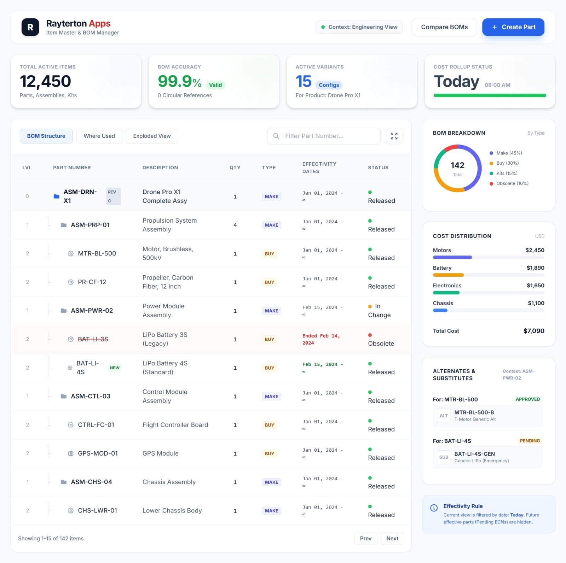The height and width of the screenshot is (563, 566).
Task: Click the gear icon beside CHS-LWR-01
Action: point(71,511)
